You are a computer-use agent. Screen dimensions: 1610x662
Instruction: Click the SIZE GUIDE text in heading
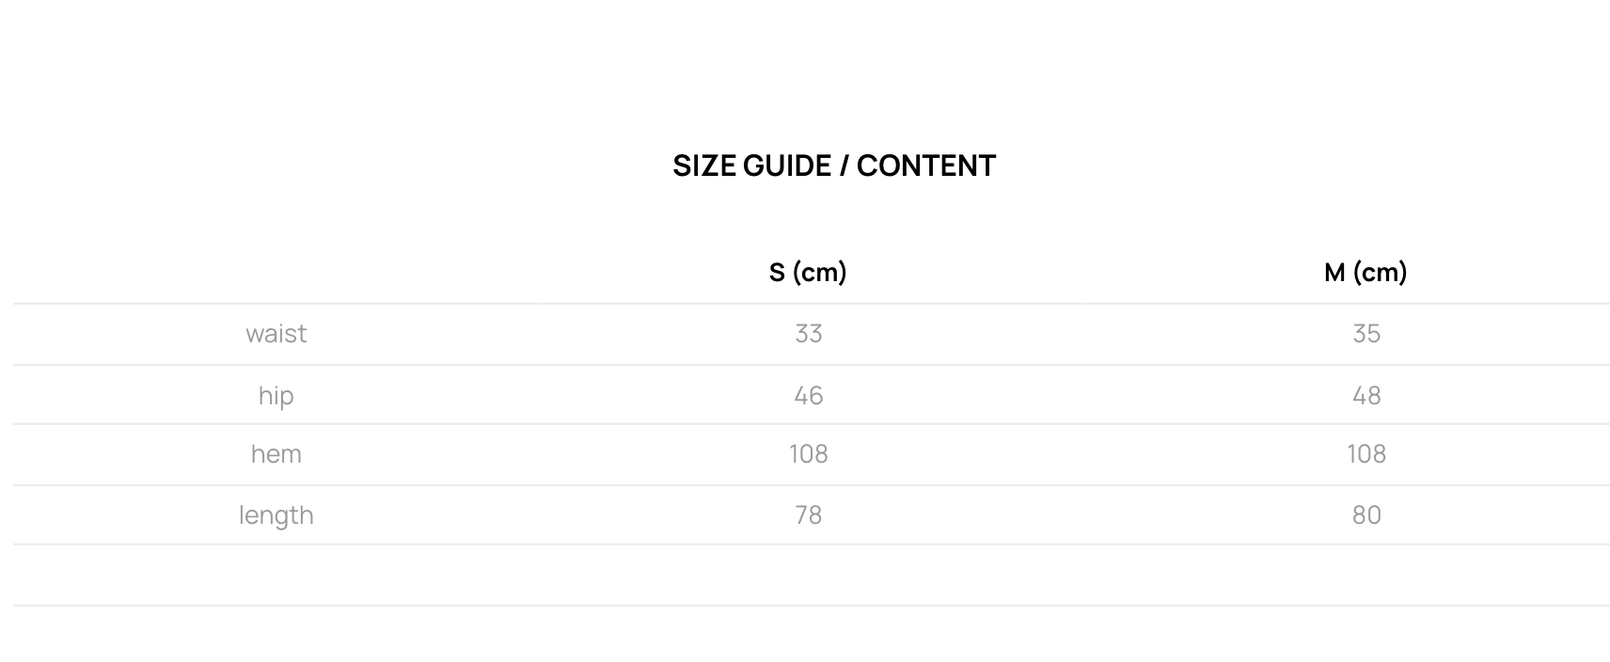pyautogui.click(x=751, y=165)
